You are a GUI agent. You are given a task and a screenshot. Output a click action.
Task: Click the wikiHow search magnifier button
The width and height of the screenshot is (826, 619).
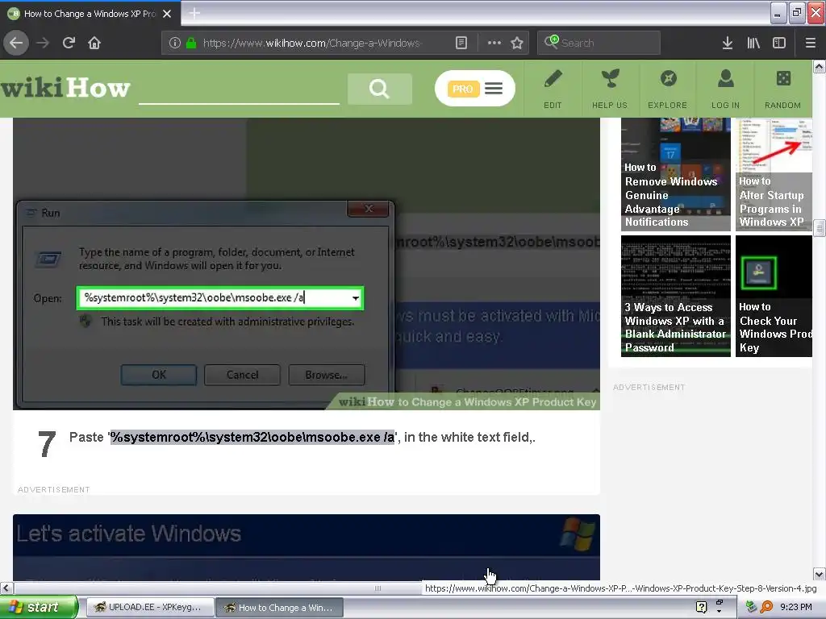379,89
